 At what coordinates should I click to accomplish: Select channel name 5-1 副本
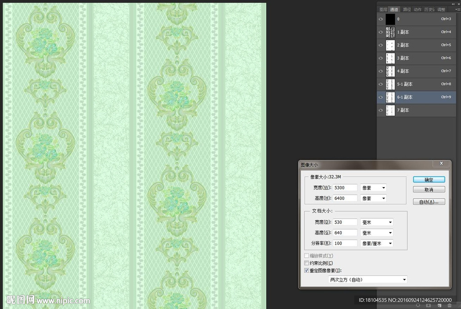(405, 84)
